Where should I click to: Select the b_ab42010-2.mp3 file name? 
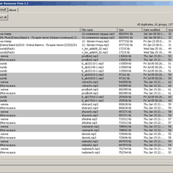click(92, 75)
